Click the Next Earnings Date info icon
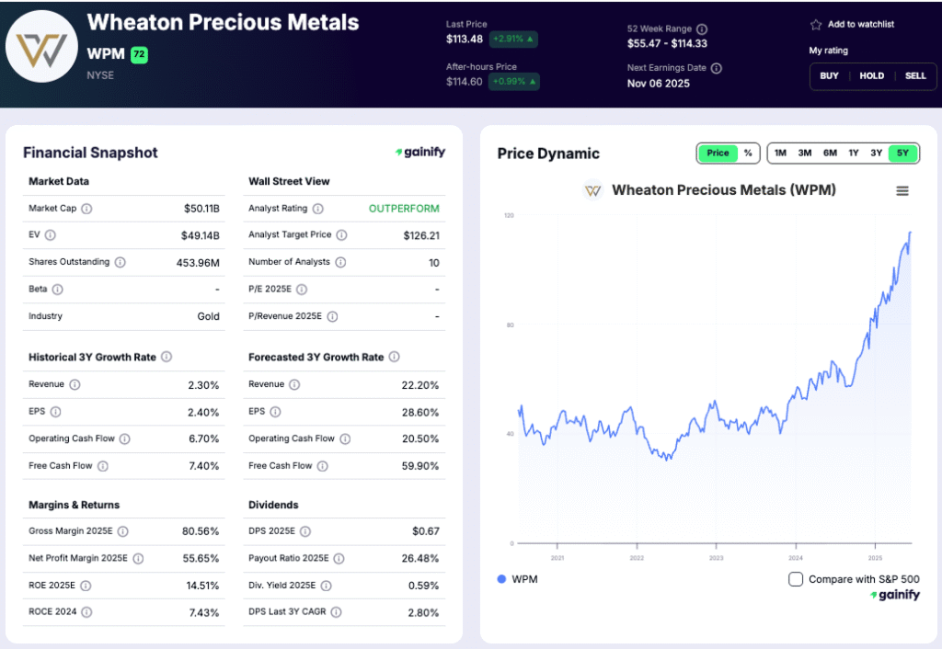The height and width of the screenshot is (649, 942). click(x=717, y=67)
